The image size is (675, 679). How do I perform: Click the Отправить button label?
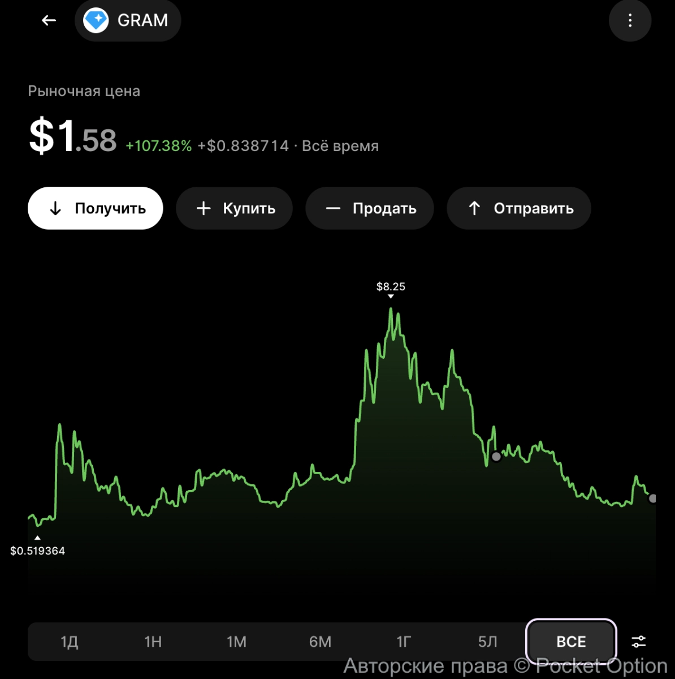pos(534,208)
